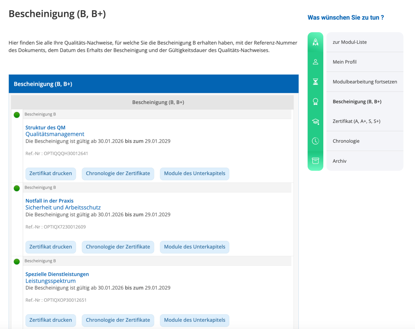Click green status dot for Struktur des QM
The height and width of the screenshot is (329, 415).
17,115
